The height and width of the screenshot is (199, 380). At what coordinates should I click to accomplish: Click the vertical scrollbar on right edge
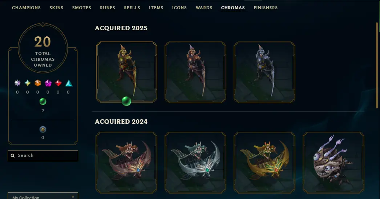click(377, 65)
